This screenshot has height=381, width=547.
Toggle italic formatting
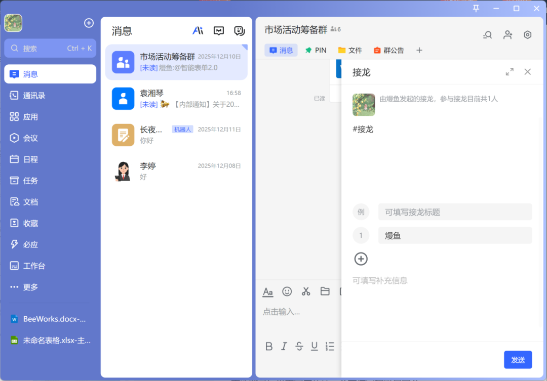click(284, 346)
